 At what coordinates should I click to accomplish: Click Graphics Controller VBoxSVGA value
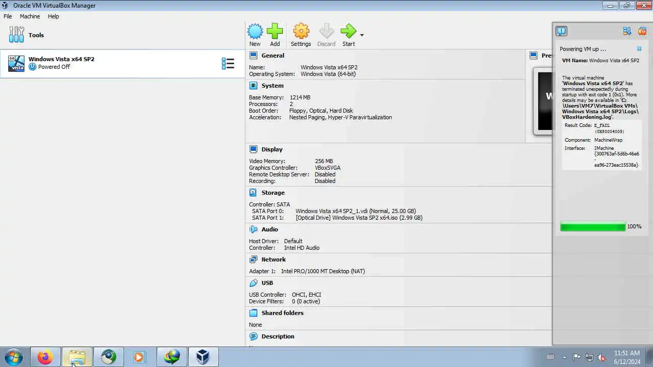click(328, 168)
